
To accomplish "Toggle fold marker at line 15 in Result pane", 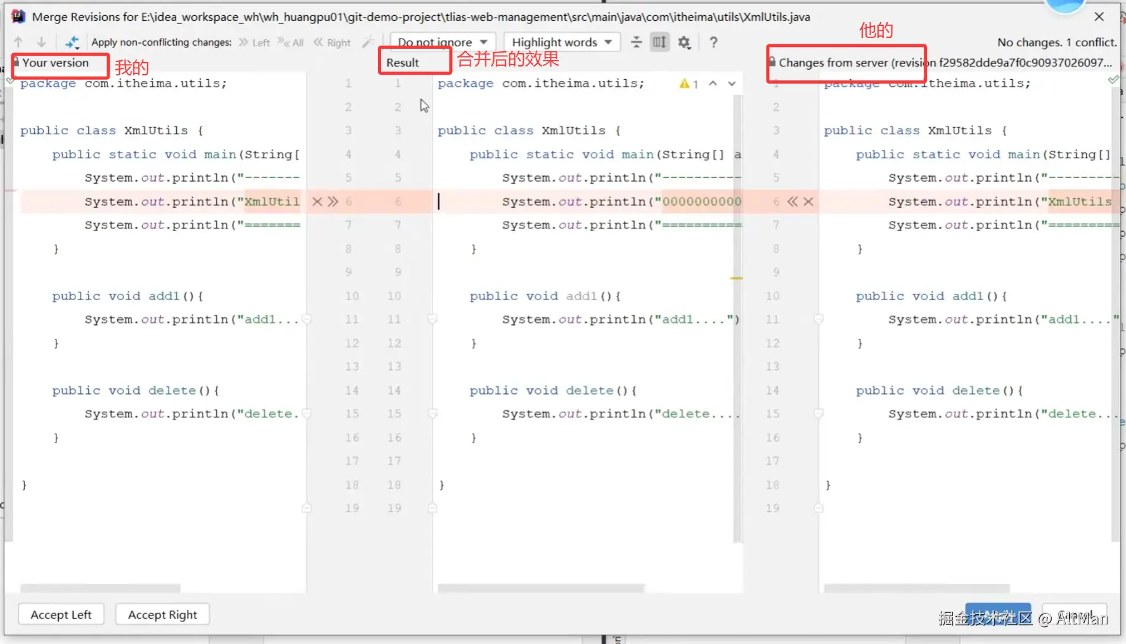I will [433, 414].
